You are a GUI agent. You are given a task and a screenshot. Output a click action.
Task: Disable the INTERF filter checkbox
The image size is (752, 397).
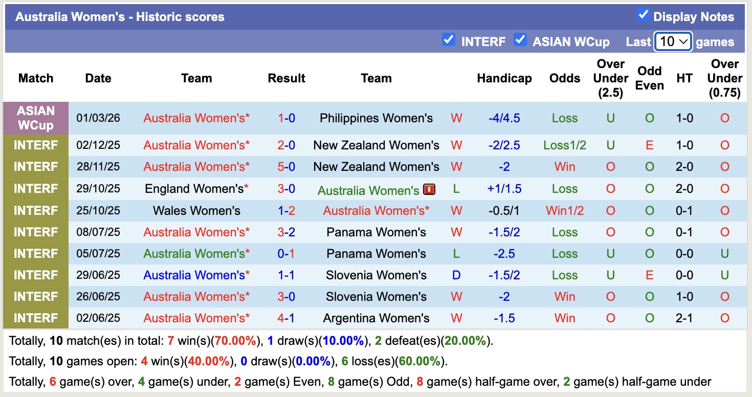pos(449,41)
